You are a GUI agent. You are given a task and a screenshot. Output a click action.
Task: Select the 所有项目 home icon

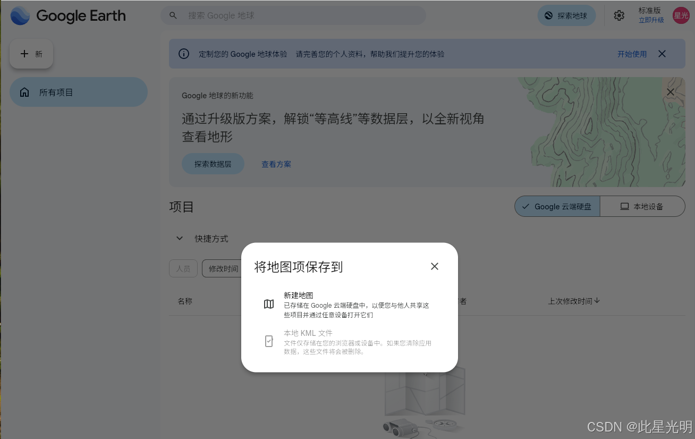click(24, 91)
